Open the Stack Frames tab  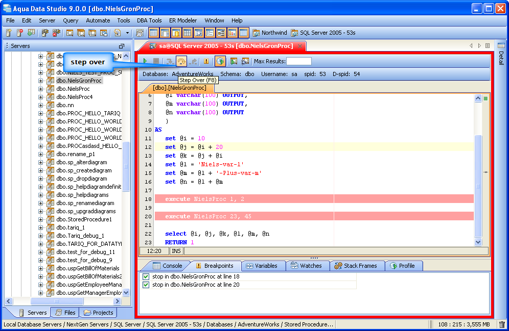click(356, 266)
